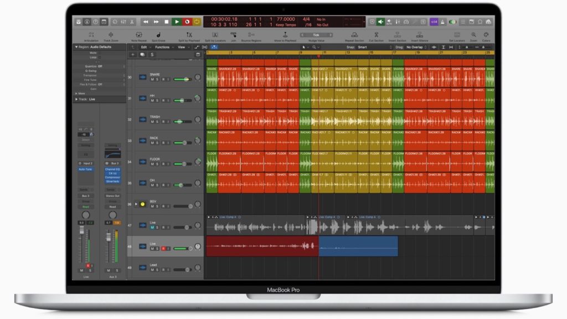567x319 pixels.
Task: Mute the SNARE track
Action: click(152, 80)
